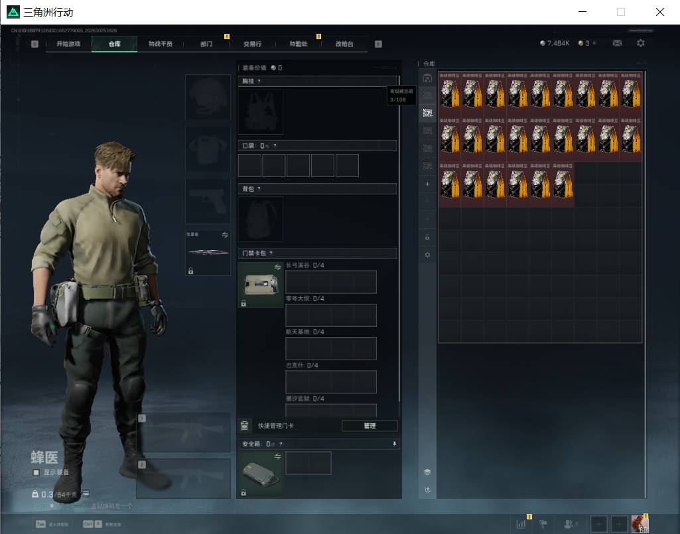The height and width of the screenshot is (534, 680).
Task: Open game settings gear in top bar
Action: point(641,43)
